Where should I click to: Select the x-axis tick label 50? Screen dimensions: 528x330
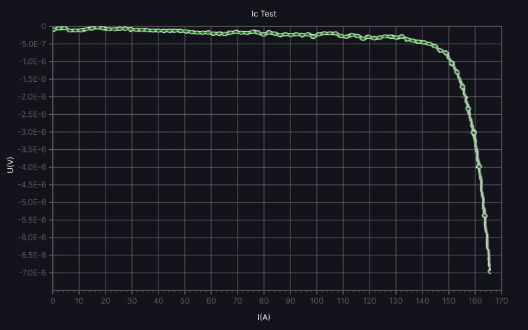185,301
